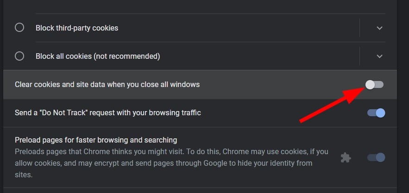The height and width of the screenshot is (193, 409).
Task: Turn off the Do Not Track request toggle
Action: point(376,113)
